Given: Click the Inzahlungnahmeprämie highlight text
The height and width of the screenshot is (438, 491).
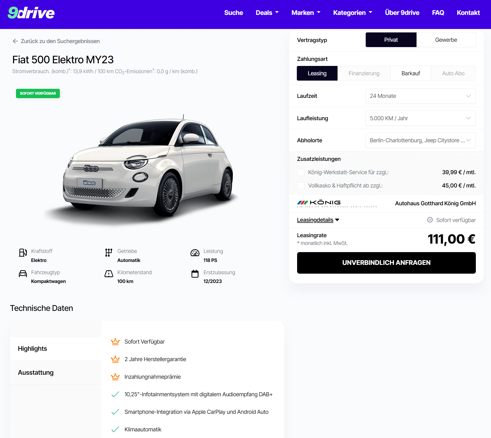Looking at the screenshot, I should (x=152, y=377).
